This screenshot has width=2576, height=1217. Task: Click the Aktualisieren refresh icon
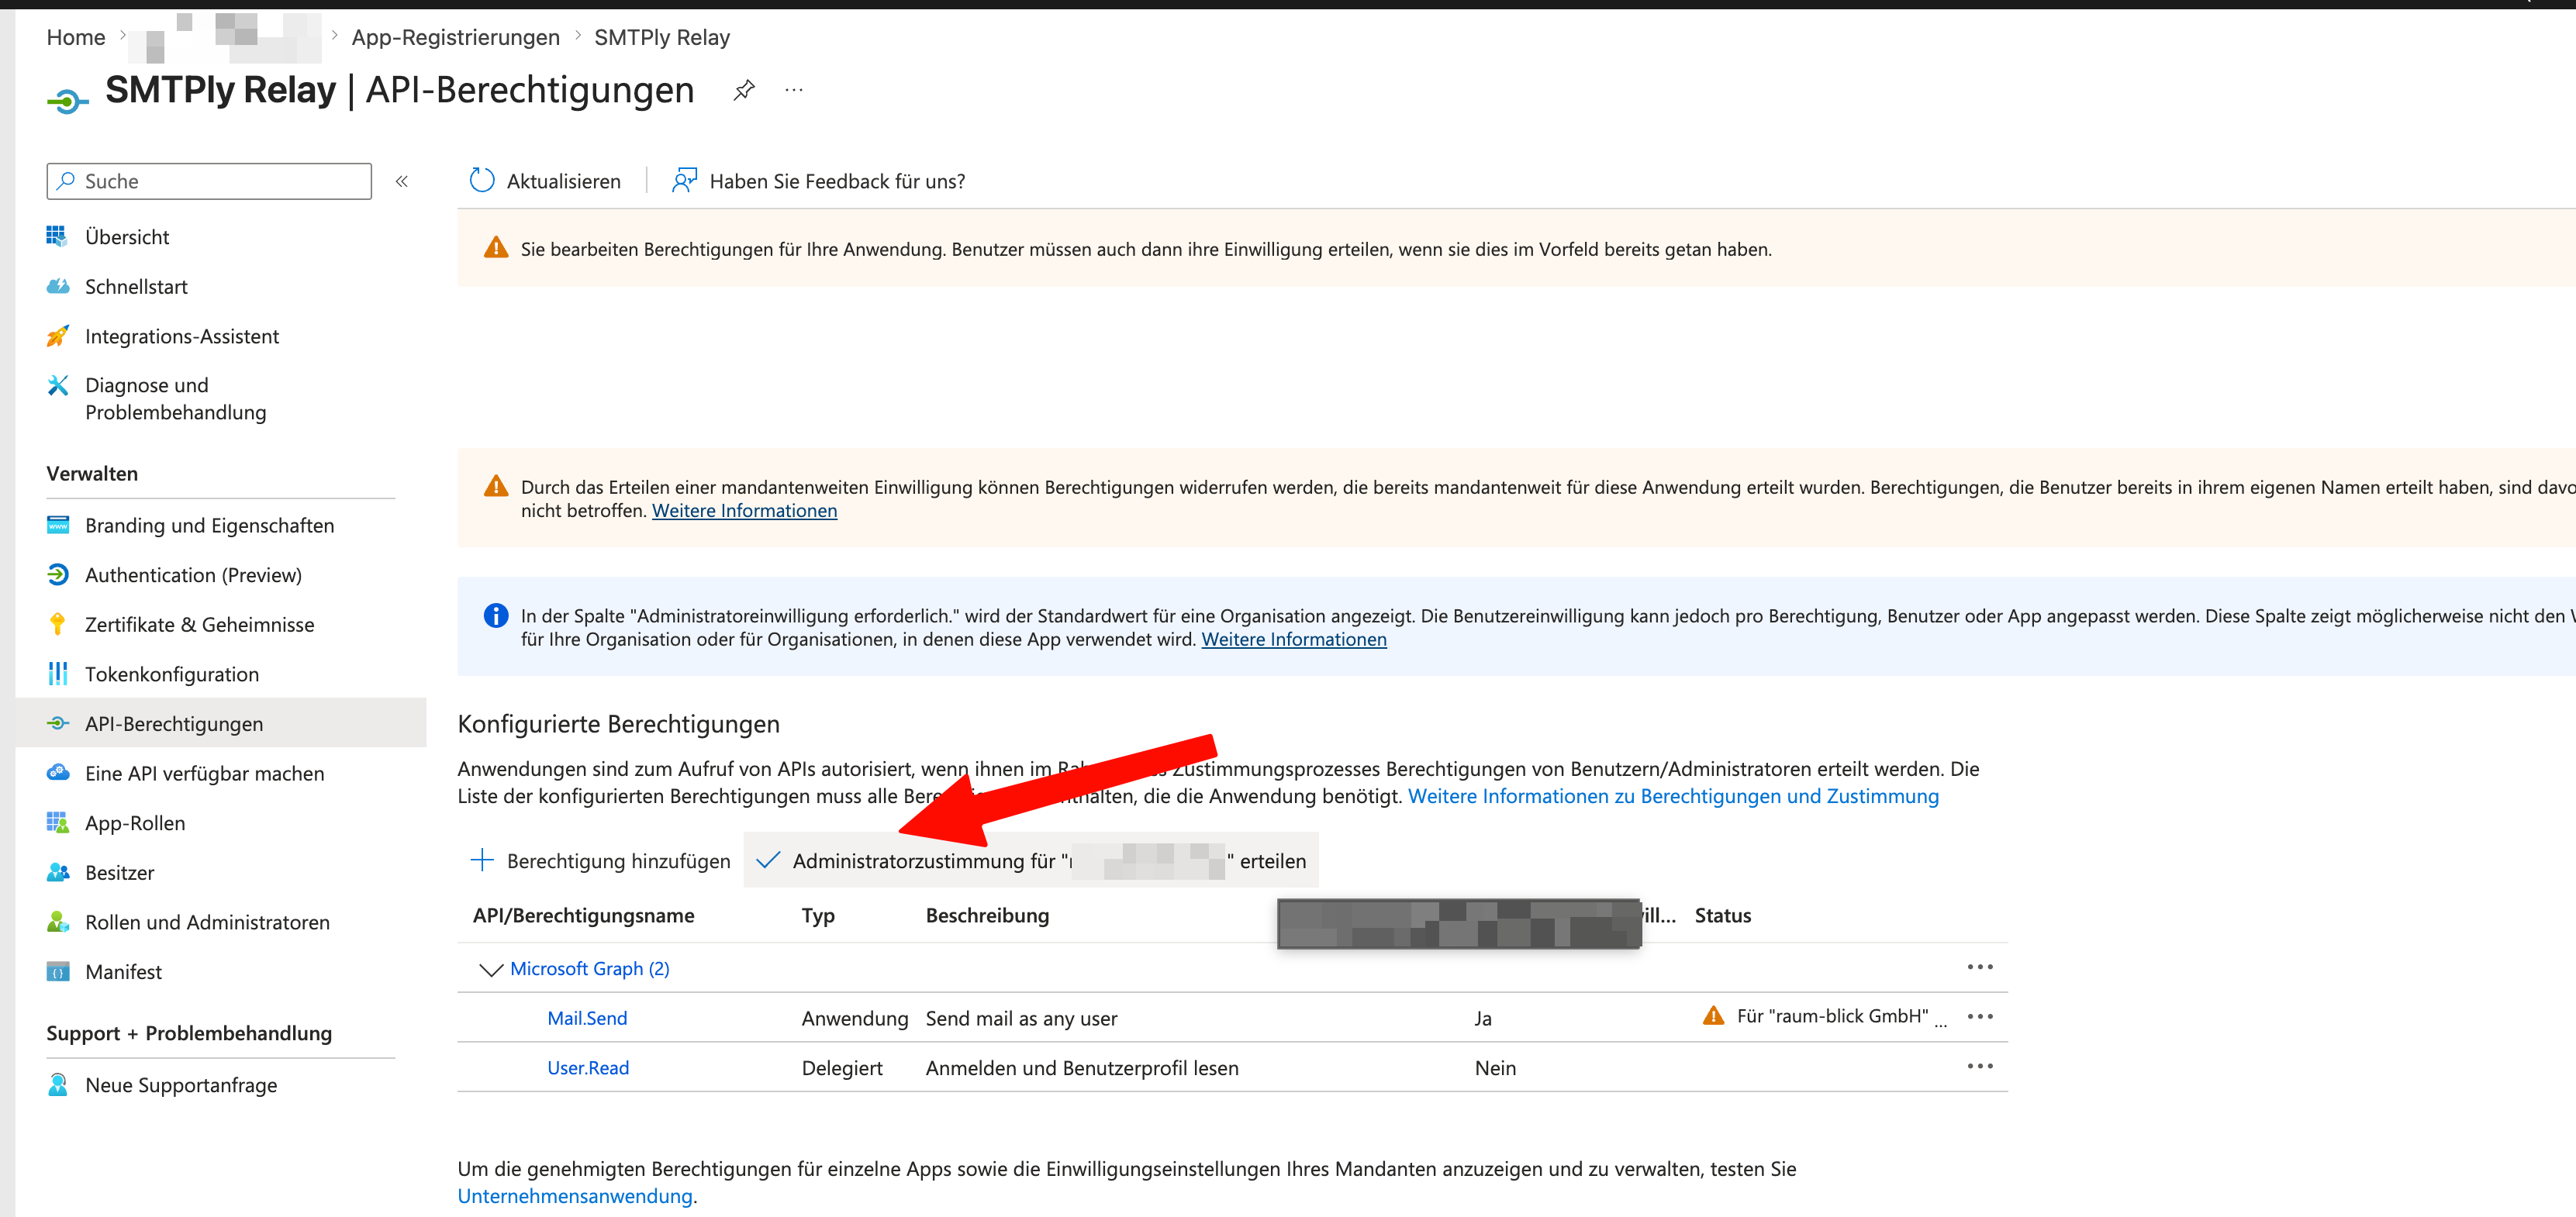tap(482, 180)
